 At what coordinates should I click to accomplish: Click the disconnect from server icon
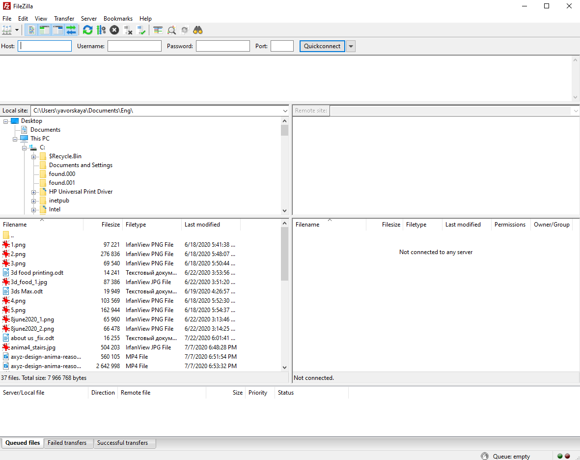(128, 30)
